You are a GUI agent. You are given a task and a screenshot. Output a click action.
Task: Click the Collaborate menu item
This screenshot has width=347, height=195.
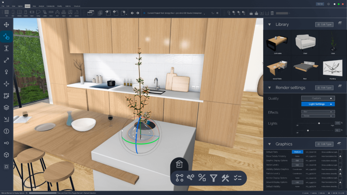[50, 6]
